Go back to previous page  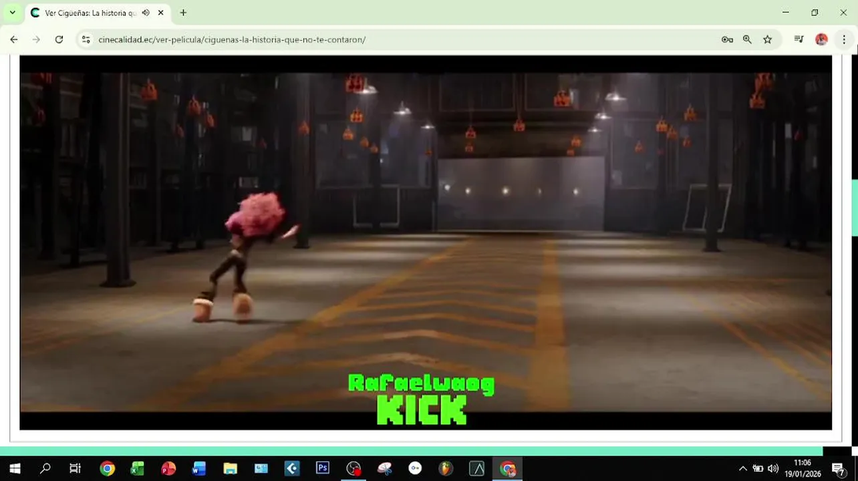tap(14, 39)
